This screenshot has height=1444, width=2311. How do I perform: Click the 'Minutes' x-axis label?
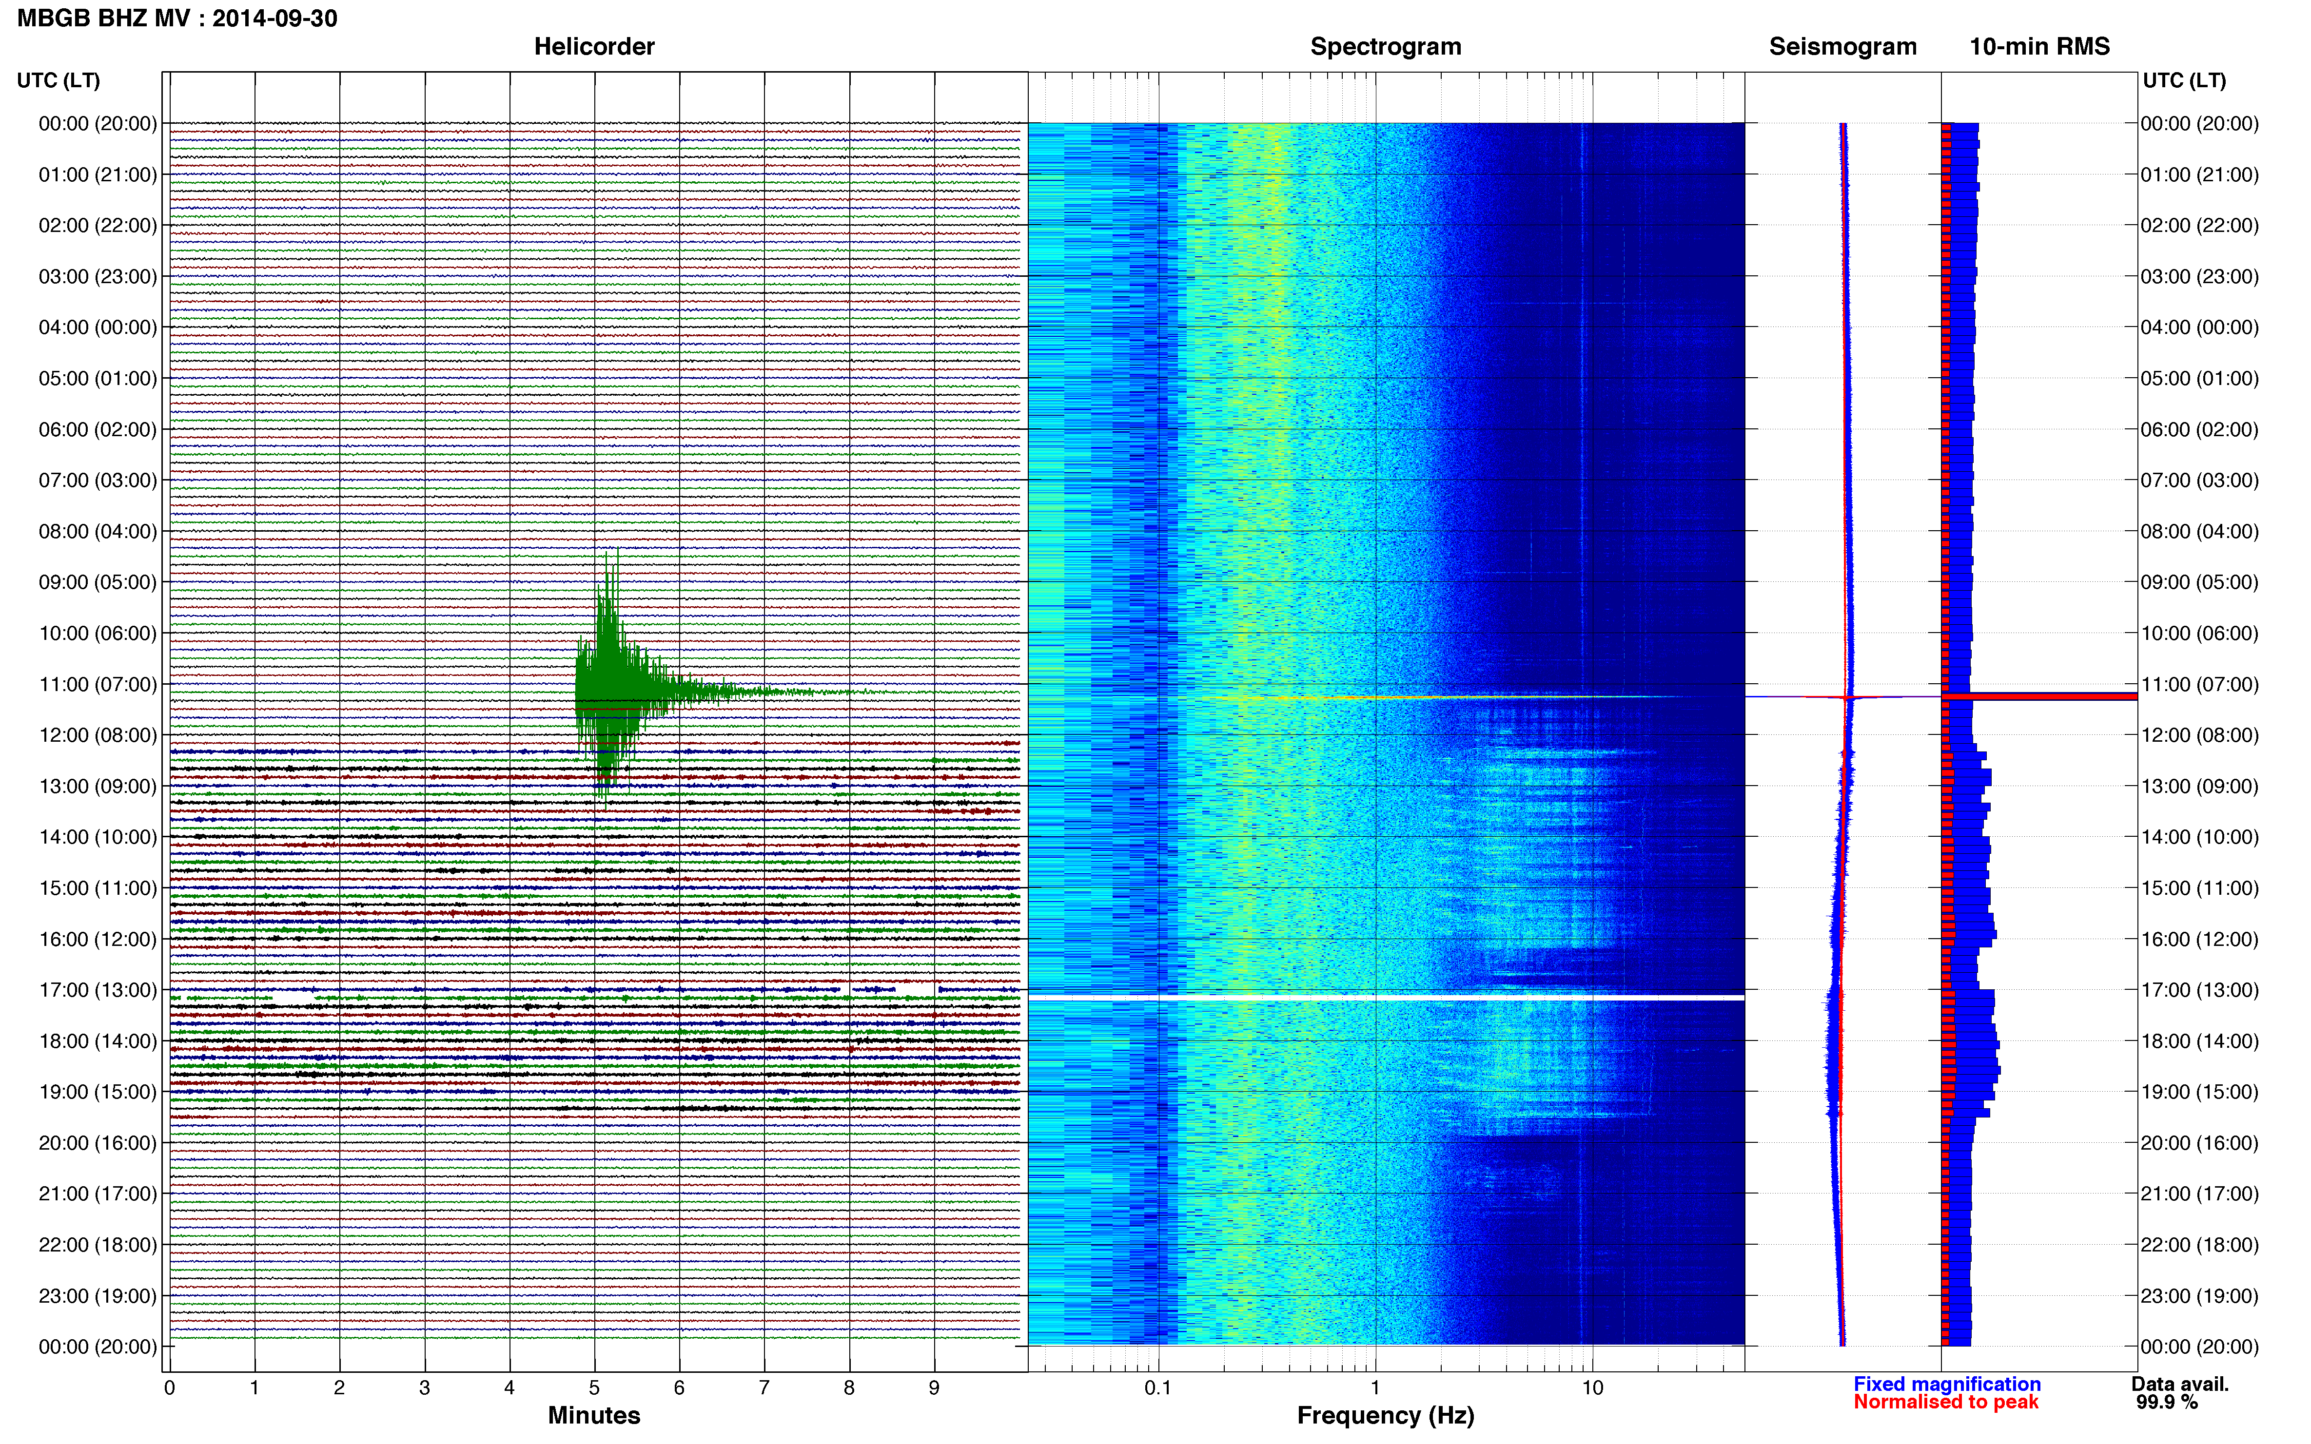[594, 1415]
